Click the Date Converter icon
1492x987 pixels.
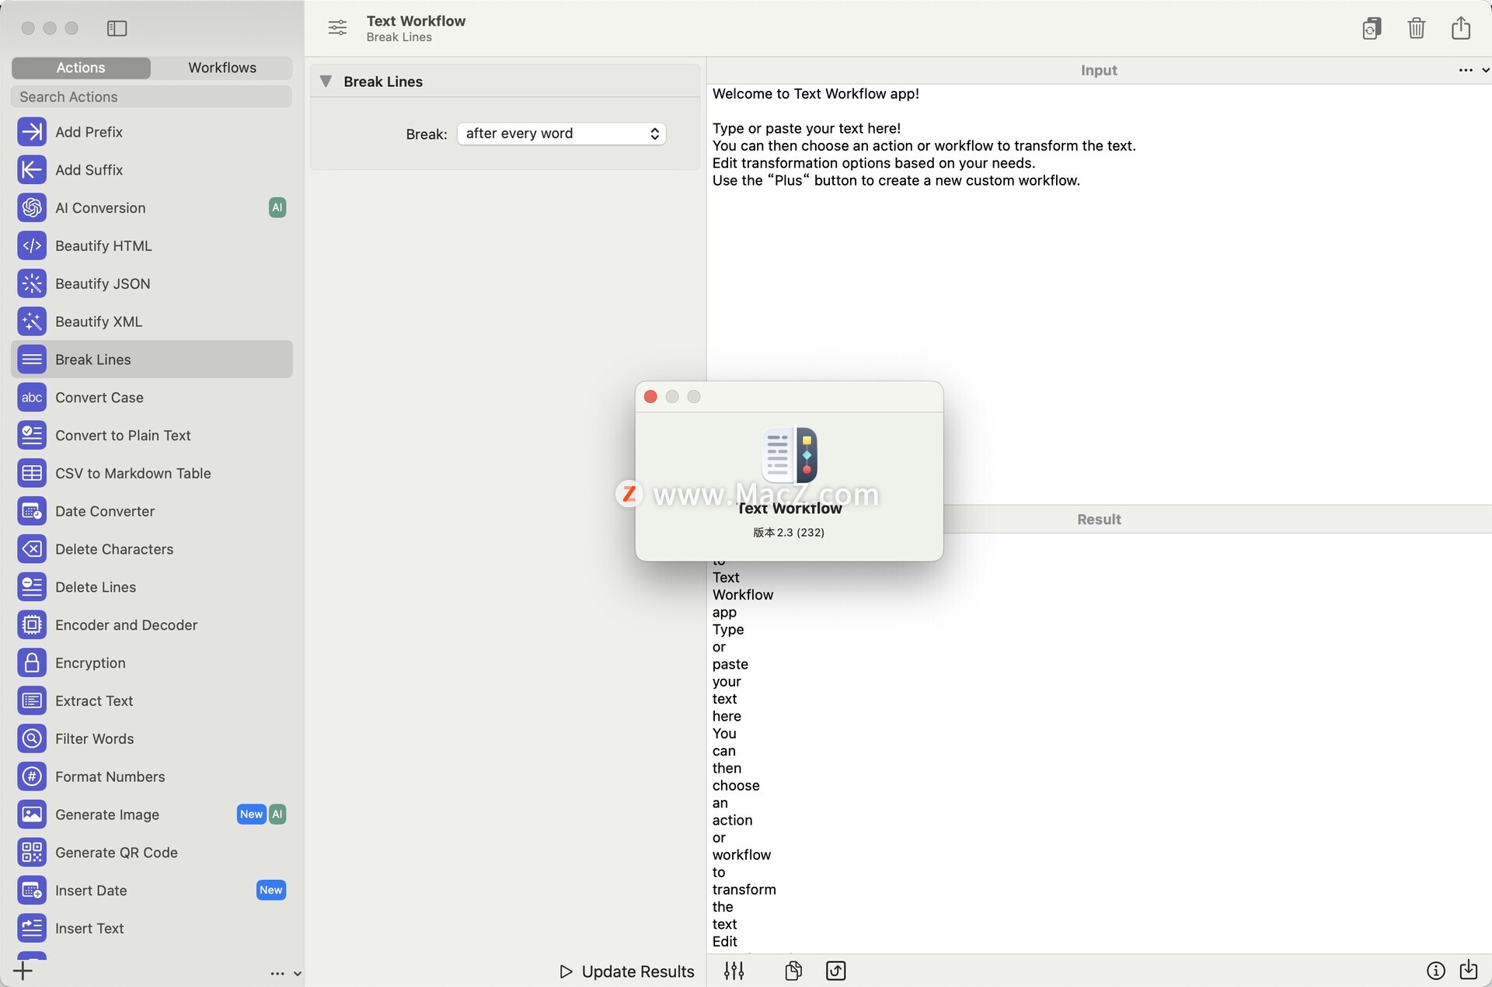pos(32,512)
